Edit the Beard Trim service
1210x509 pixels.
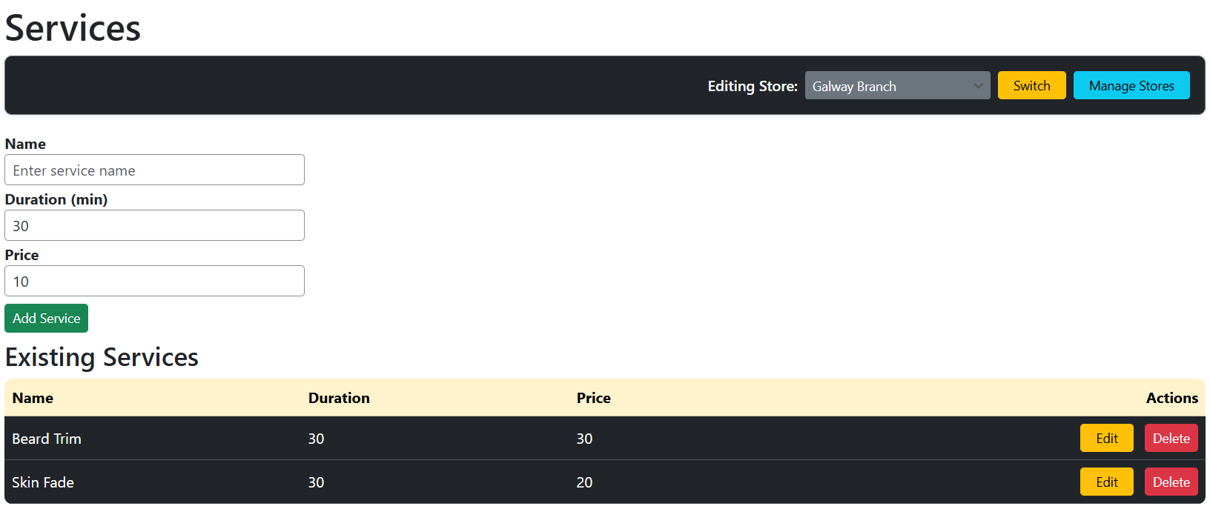[x=1106, y=439]
